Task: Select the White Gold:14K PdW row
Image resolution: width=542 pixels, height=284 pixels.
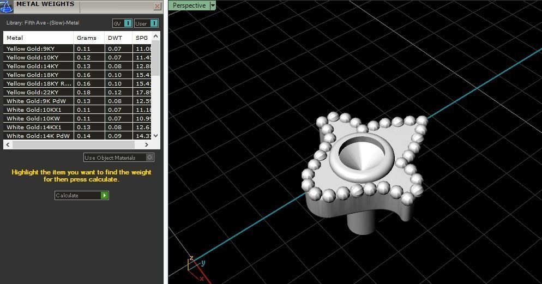Action: tap(77, 136)
